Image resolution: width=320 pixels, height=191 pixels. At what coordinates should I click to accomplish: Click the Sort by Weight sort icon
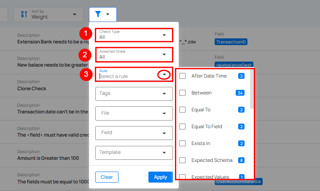pyautogui.click(x=24, y=14)
